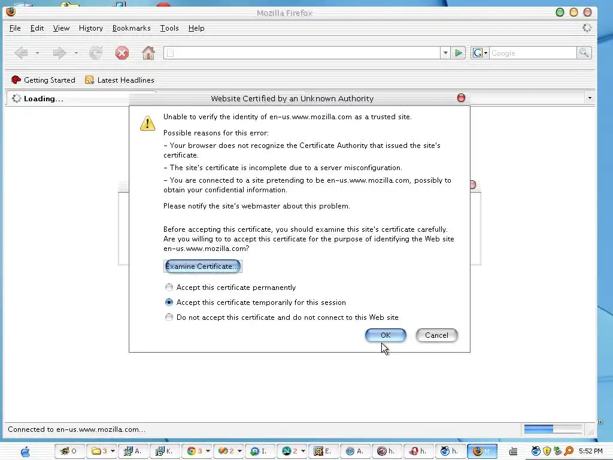Click the page loading progress bar
This screenshot has width=613, height=460.
pyautogui.click(x=553, y=429)
